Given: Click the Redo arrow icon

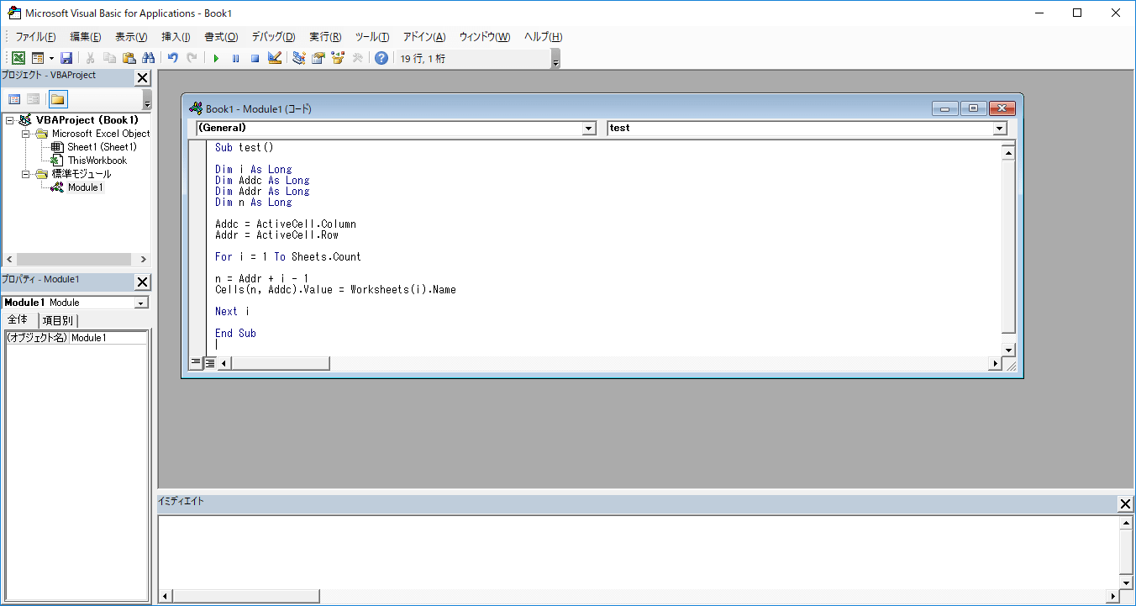Looking at the screenshot, I should [192, 58].
